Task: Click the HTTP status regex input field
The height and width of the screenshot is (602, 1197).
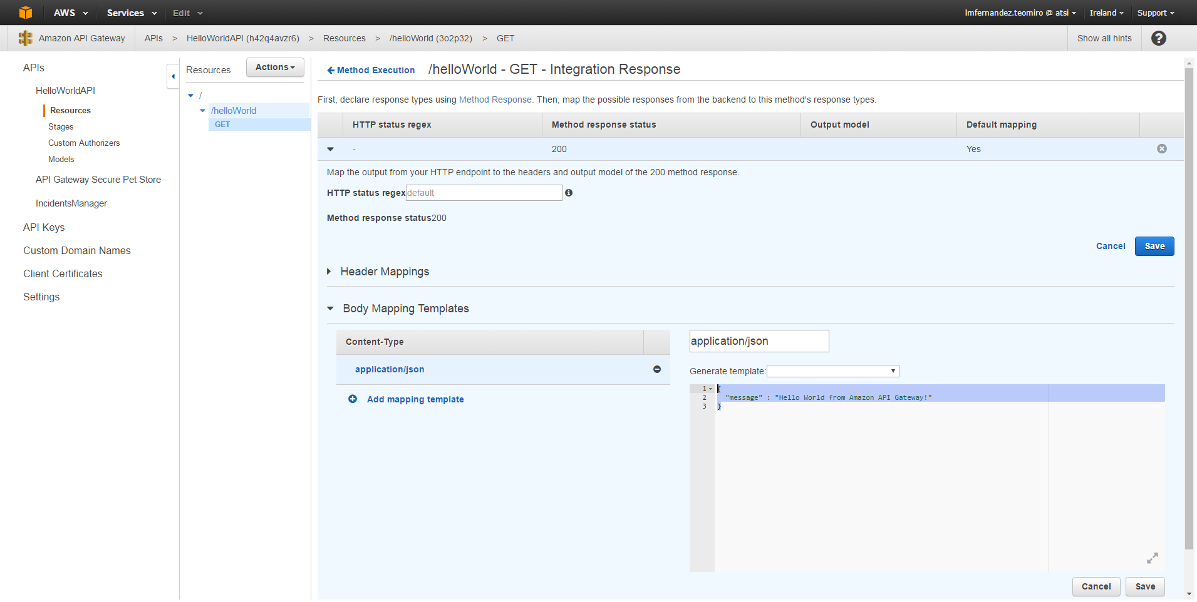Action: click(x=484, y=193)
